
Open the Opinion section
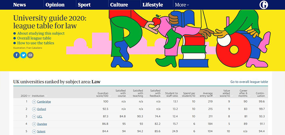point(55,5)
